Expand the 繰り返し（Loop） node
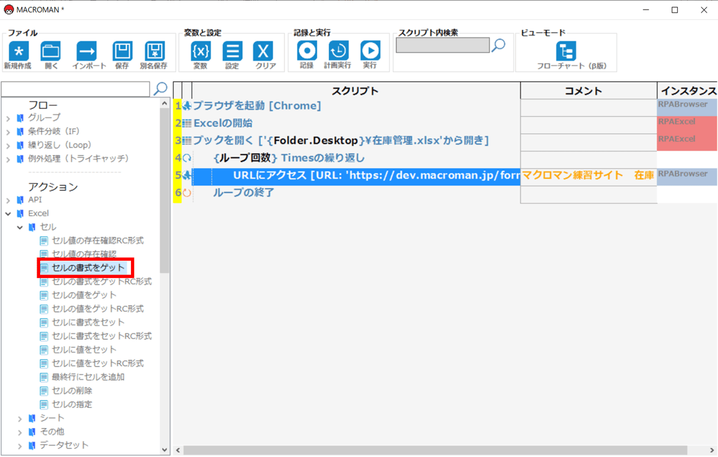The height and width of the screenshot is (457, 718). point(8,145)
